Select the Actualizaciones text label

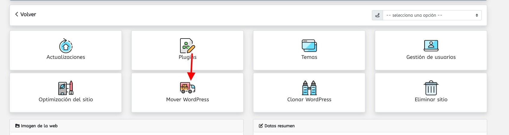click(x=66, y=57)
